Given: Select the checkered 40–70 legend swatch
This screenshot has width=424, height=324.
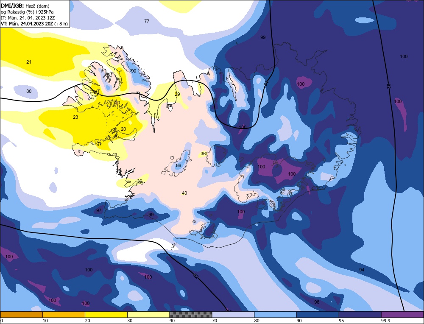Looking at the screenshot, I should [x=191, y=314].
